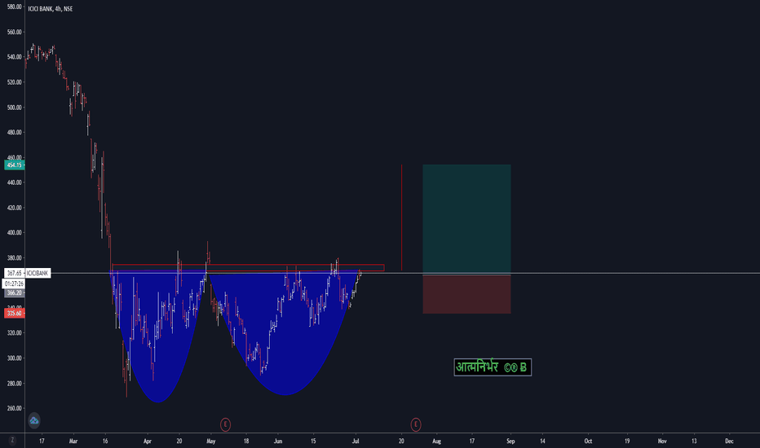Click the 260.00 price axis label
This screenshot has width=760, height=448.
(x=14, y=408)
